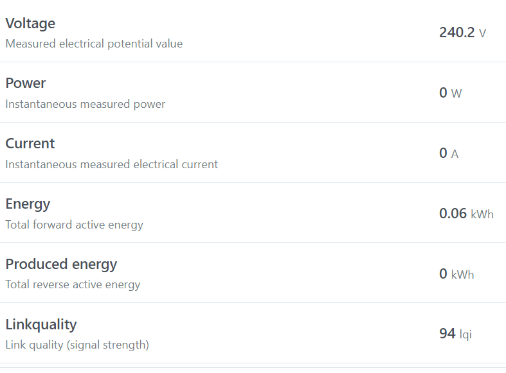Image resolution: width=506 pixels, height=373 pixels.
Task: Click the Current row title
Action: (x=30, y=144)
